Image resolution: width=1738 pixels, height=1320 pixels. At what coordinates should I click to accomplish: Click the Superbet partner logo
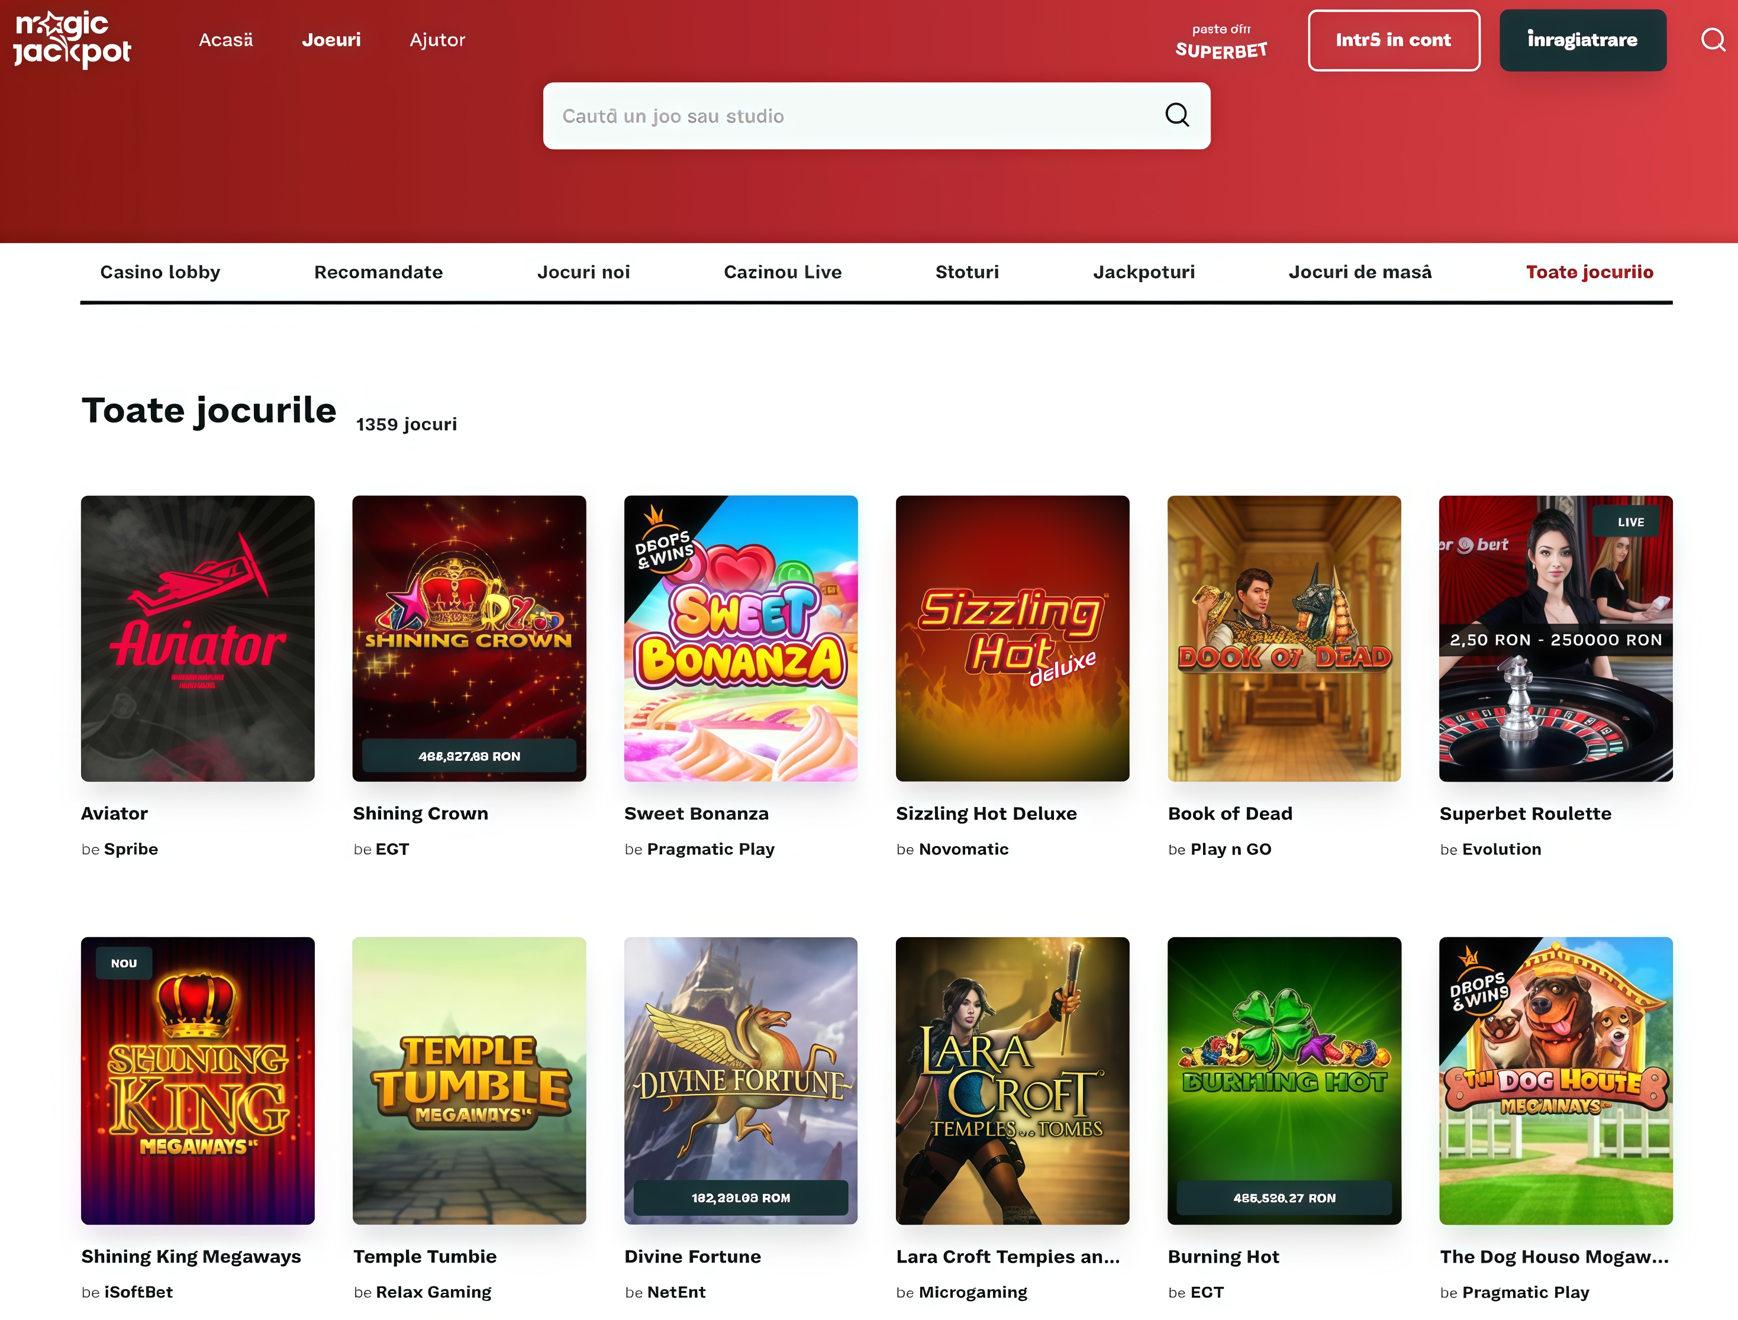click(x=1221, y=41)
